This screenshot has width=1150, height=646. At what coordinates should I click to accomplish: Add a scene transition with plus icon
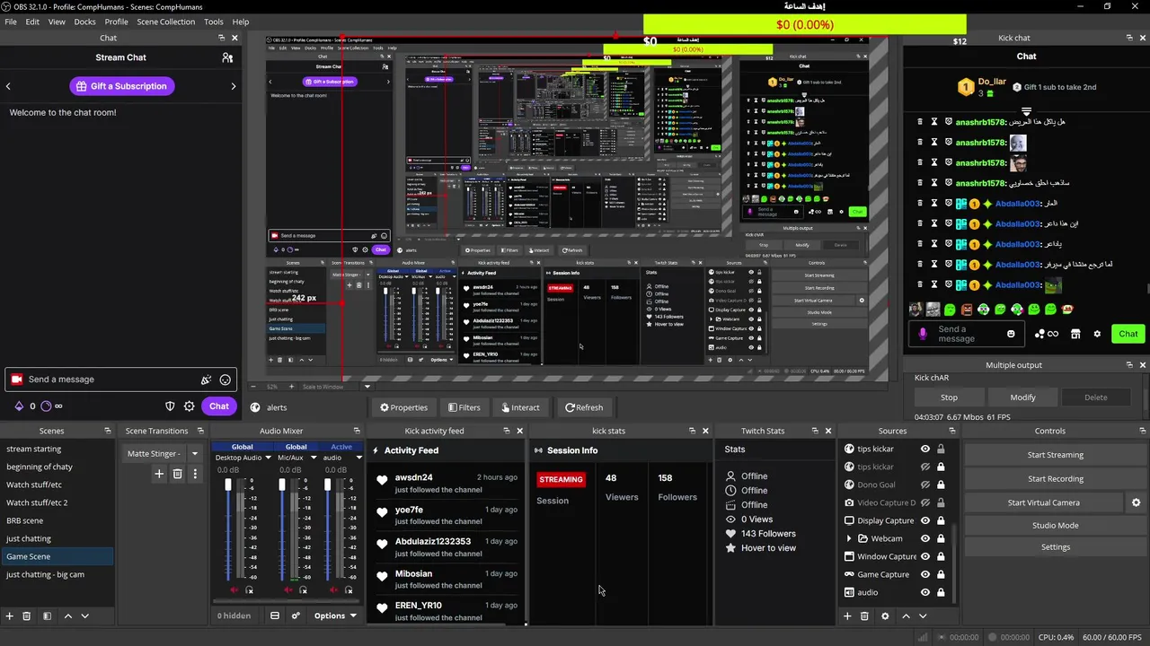(x=159, y=474)
